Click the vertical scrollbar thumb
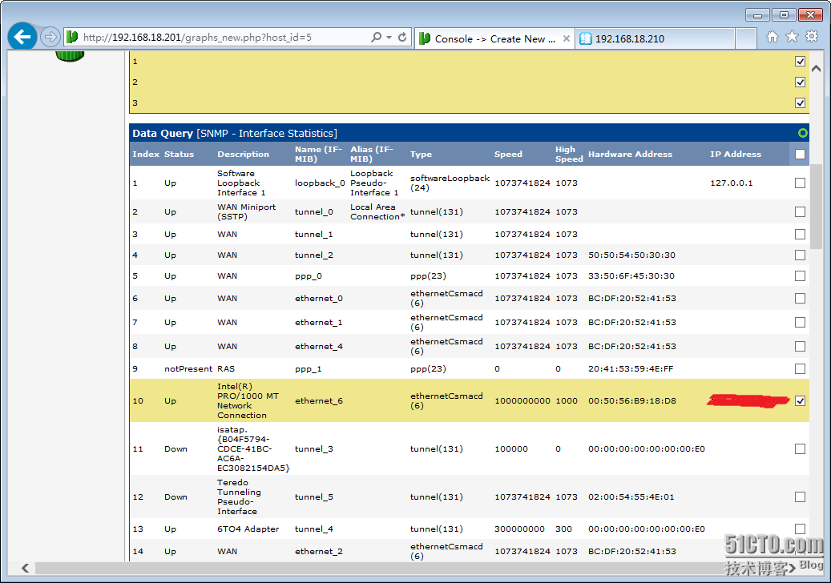Viewport: 831px width, 583px height. coord(816,207)
